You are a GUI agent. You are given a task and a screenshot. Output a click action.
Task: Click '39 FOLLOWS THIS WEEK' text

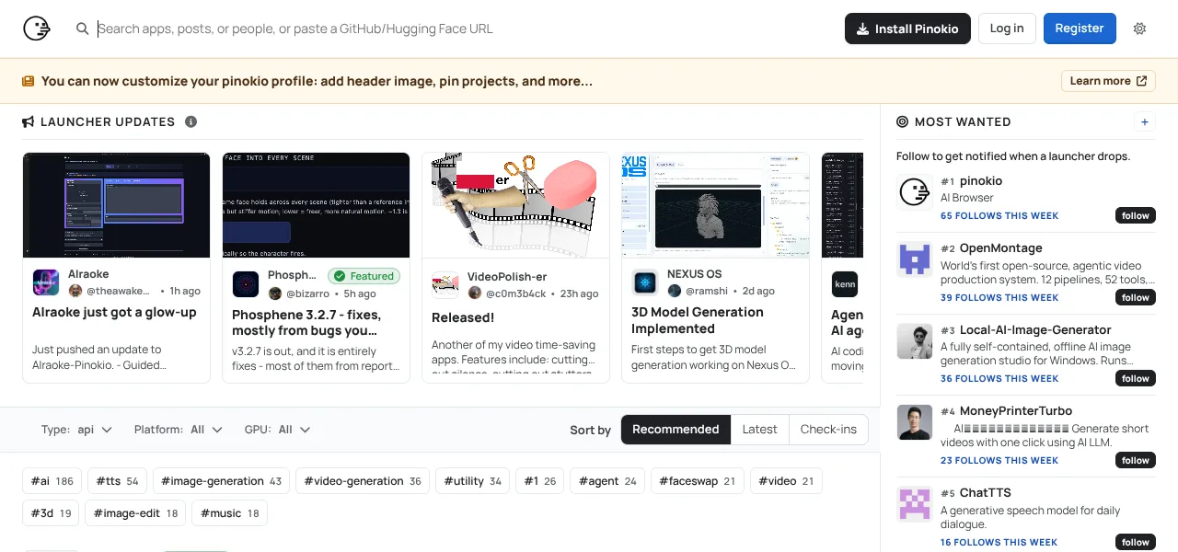999,298
